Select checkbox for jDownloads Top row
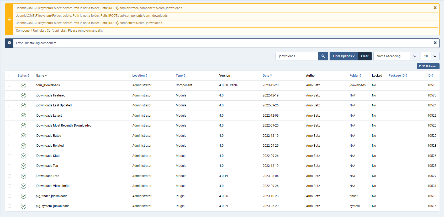This screenshot has width=444, height=217. [10, 166]
